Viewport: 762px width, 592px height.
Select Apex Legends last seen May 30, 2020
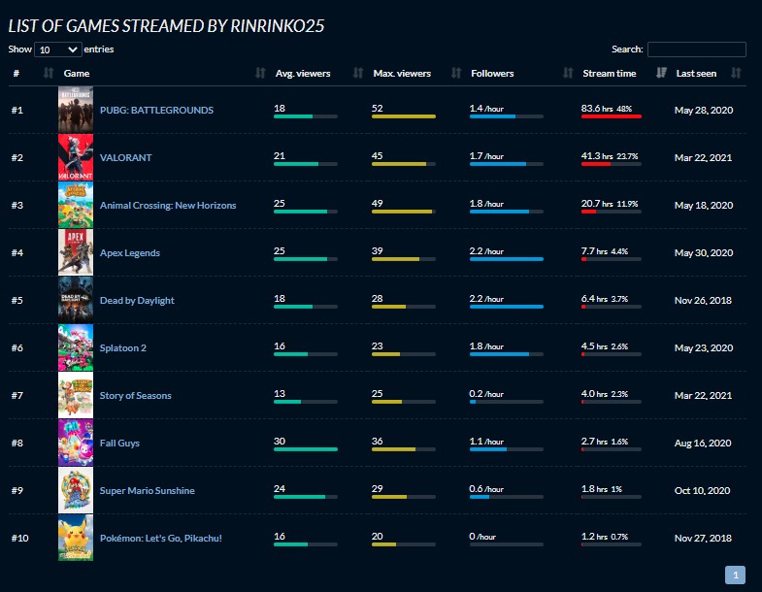(704, 252)
